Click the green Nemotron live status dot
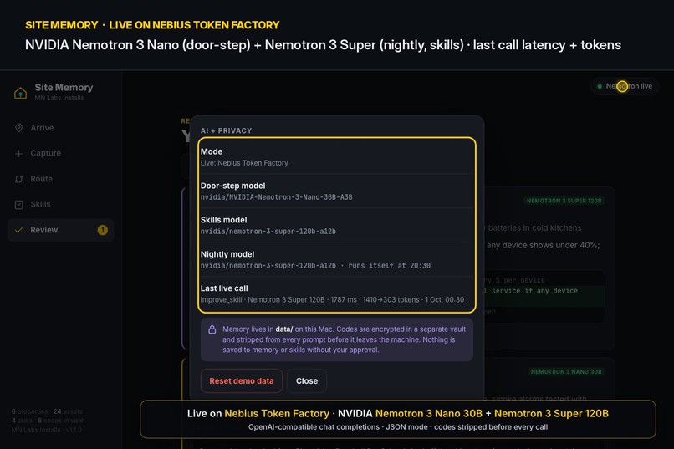Image resolution: width=674 pixels, height=449 pixels. point(600,86)
